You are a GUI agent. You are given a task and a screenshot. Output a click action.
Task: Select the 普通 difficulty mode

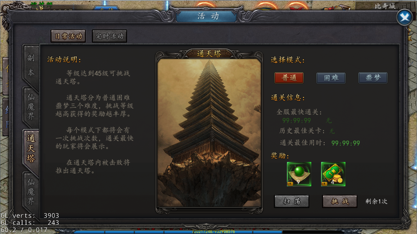[x=289, y=78]
